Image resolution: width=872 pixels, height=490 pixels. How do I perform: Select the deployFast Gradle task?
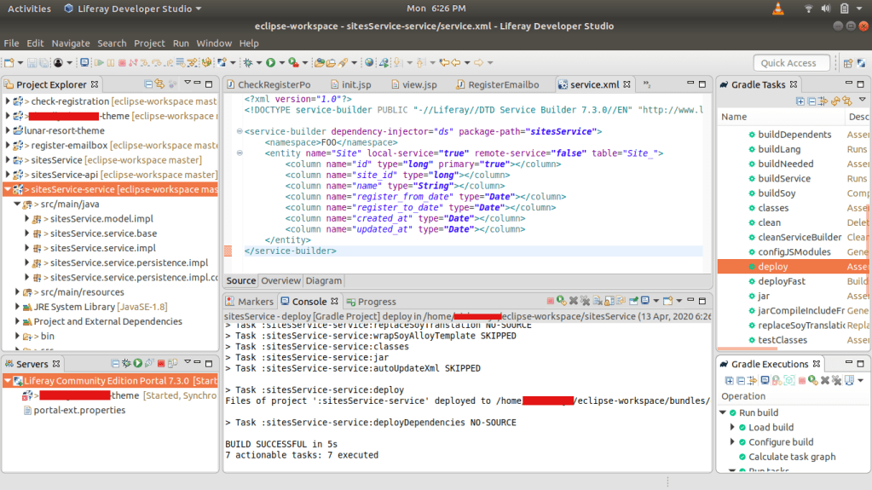pyautogui.click(x=781, y=281)
